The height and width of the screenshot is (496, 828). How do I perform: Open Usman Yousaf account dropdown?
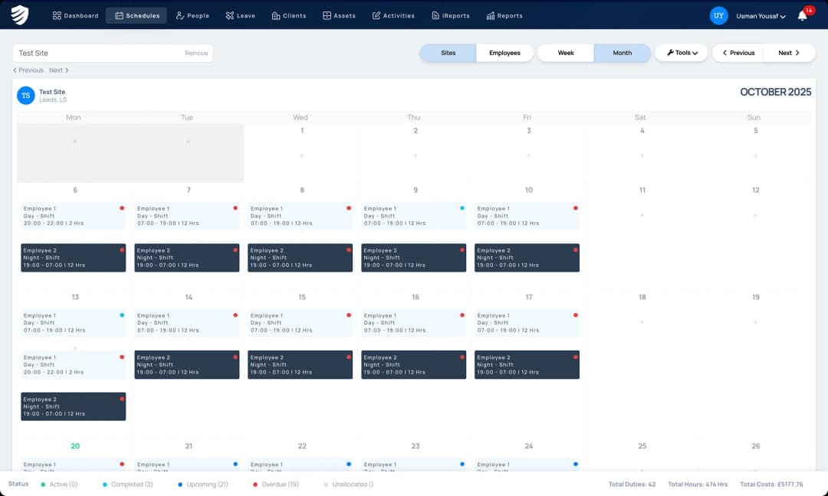(761, 16)
